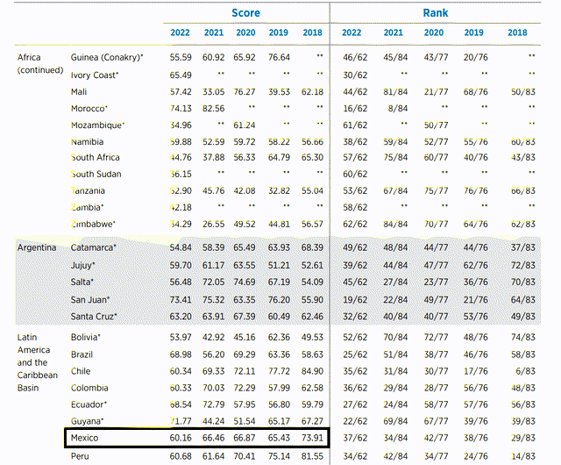Select Brazil's 2022 score 68.98

(181, 354)
